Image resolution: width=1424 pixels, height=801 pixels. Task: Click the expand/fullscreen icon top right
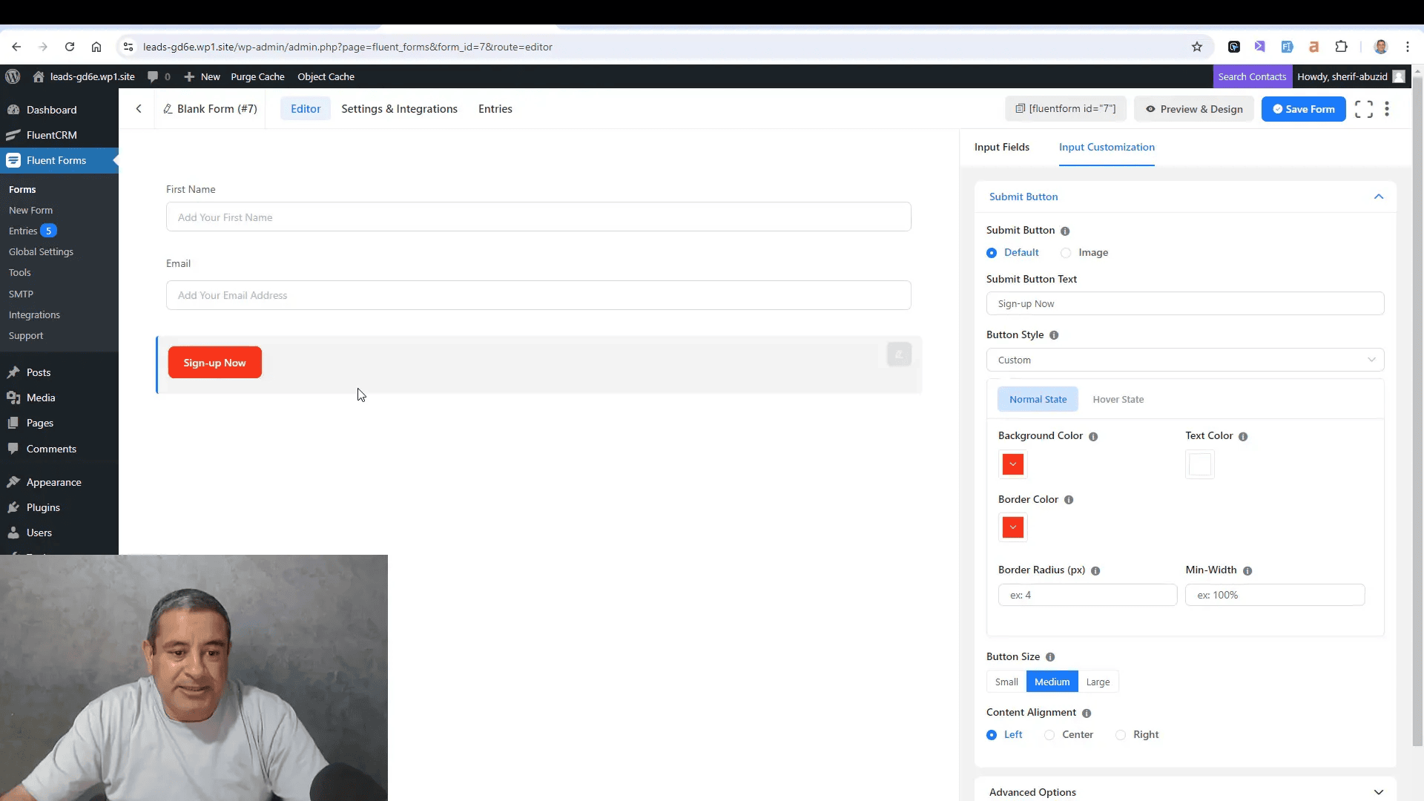pyautogui.click(x=1363, y=108)
